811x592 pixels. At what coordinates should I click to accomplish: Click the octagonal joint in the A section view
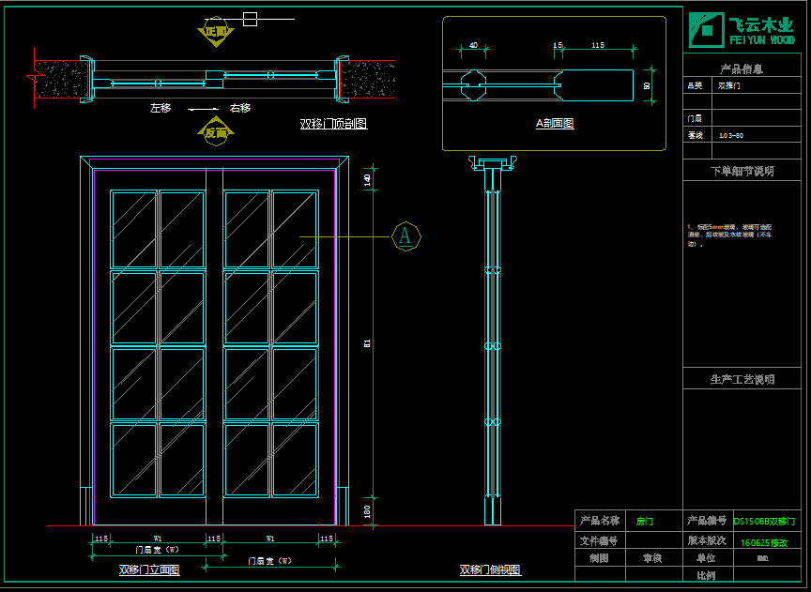472,83
